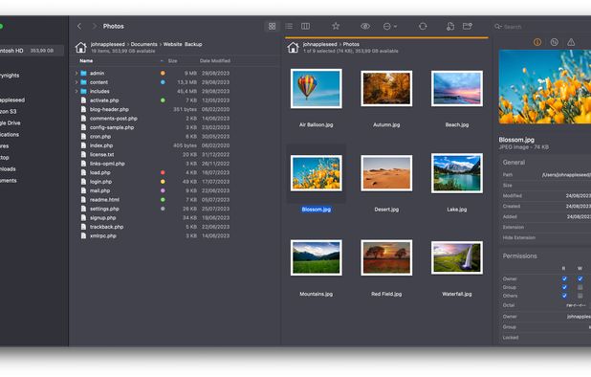Click home icon of Photos pane
591x377 pixels.
pos(293,47)
